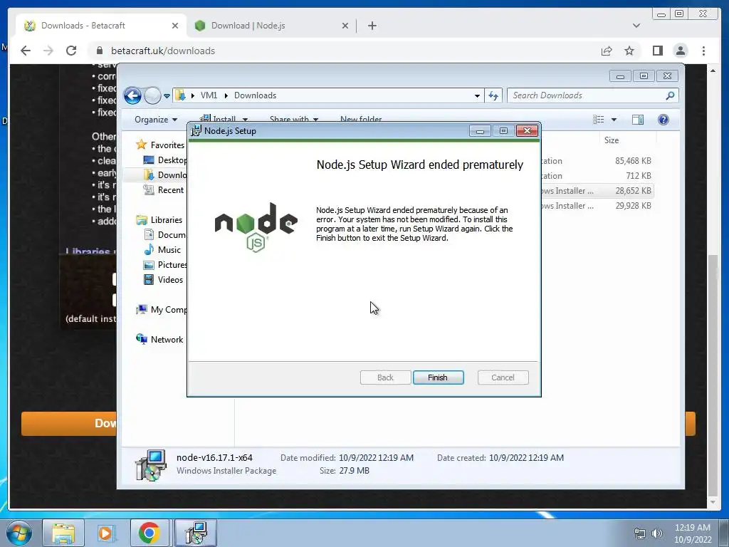The width and height of the screenshot is (729, 547).
Task: Launch Windows Media Player from taskbar
Action: (106, 533)
